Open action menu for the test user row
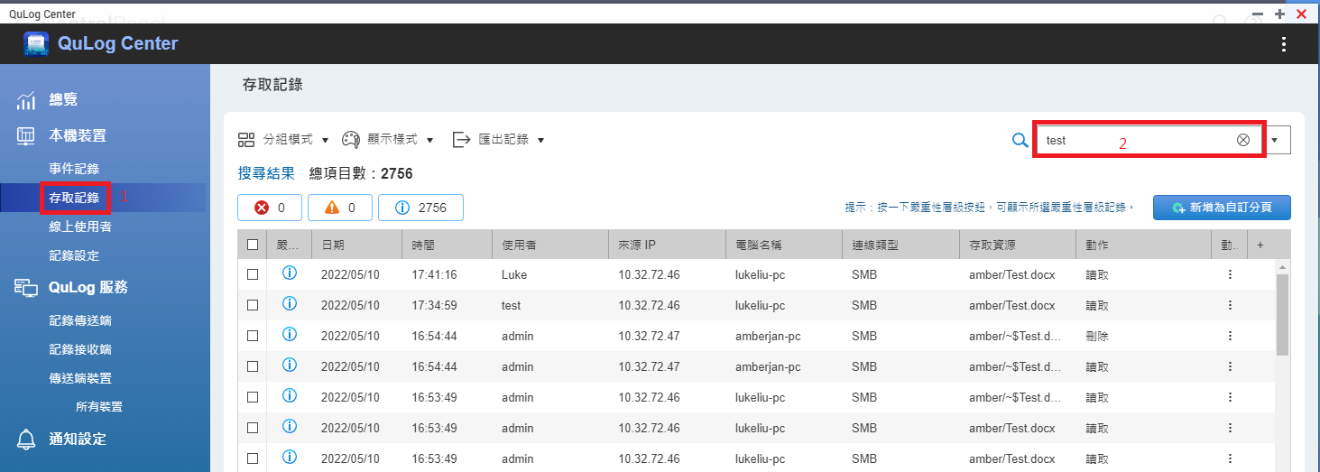1320x472 pixels. coord(1229,305)
